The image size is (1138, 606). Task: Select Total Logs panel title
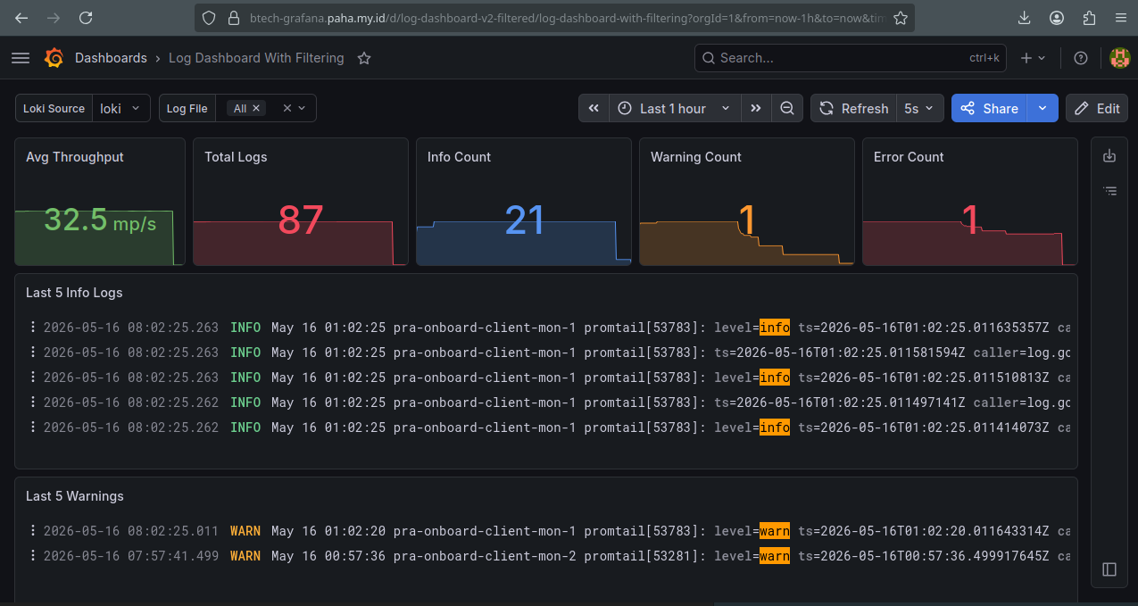[x=236, y=157]
